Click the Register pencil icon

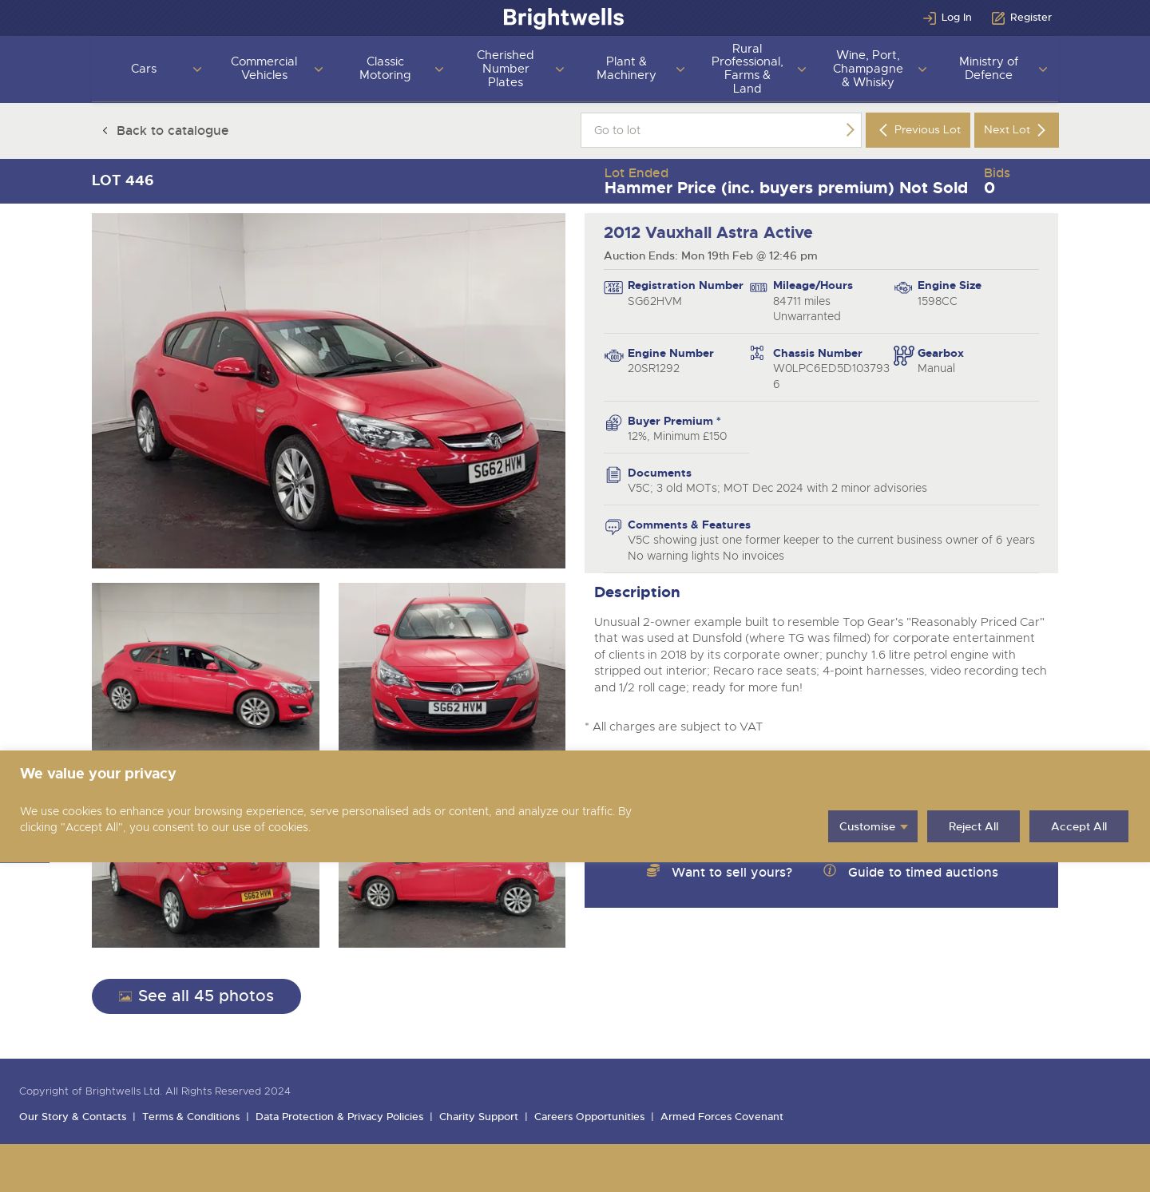tap(997, 18)
